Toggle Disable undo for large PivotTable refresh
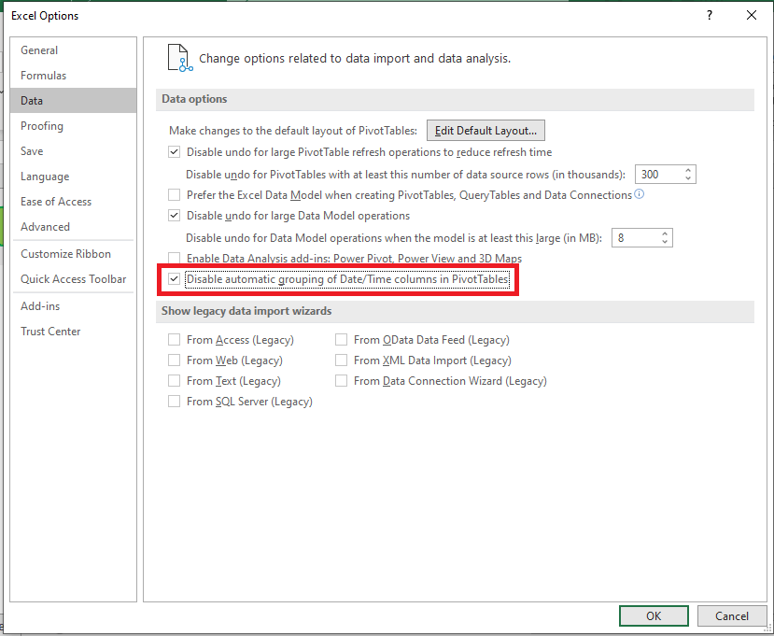 [x=174, y=152]
